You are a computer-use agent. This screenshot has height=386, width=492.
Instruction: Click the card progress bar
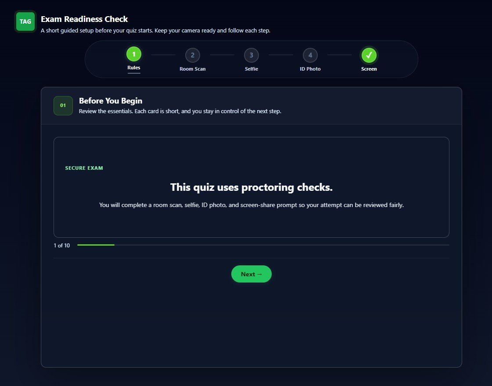point(263,245)
